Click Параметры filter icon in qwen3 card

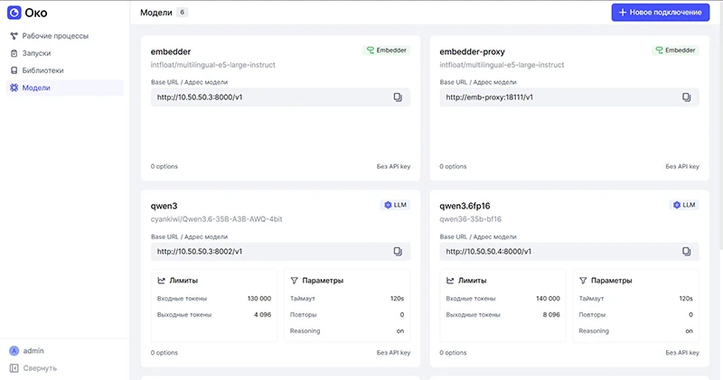coord(295,281)
